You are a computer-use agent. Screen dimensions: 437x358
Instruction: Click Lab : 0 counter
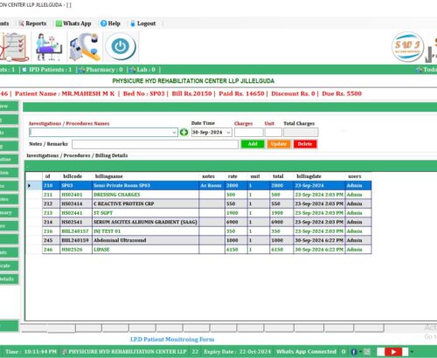point(142,70)
